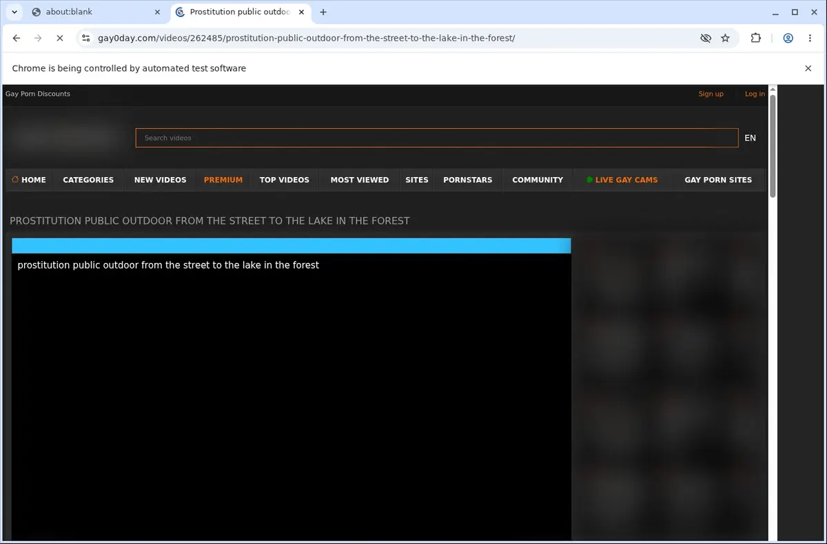Open NEW VIDEOS menu item
The image size is (827, 544).
point(160,180)
